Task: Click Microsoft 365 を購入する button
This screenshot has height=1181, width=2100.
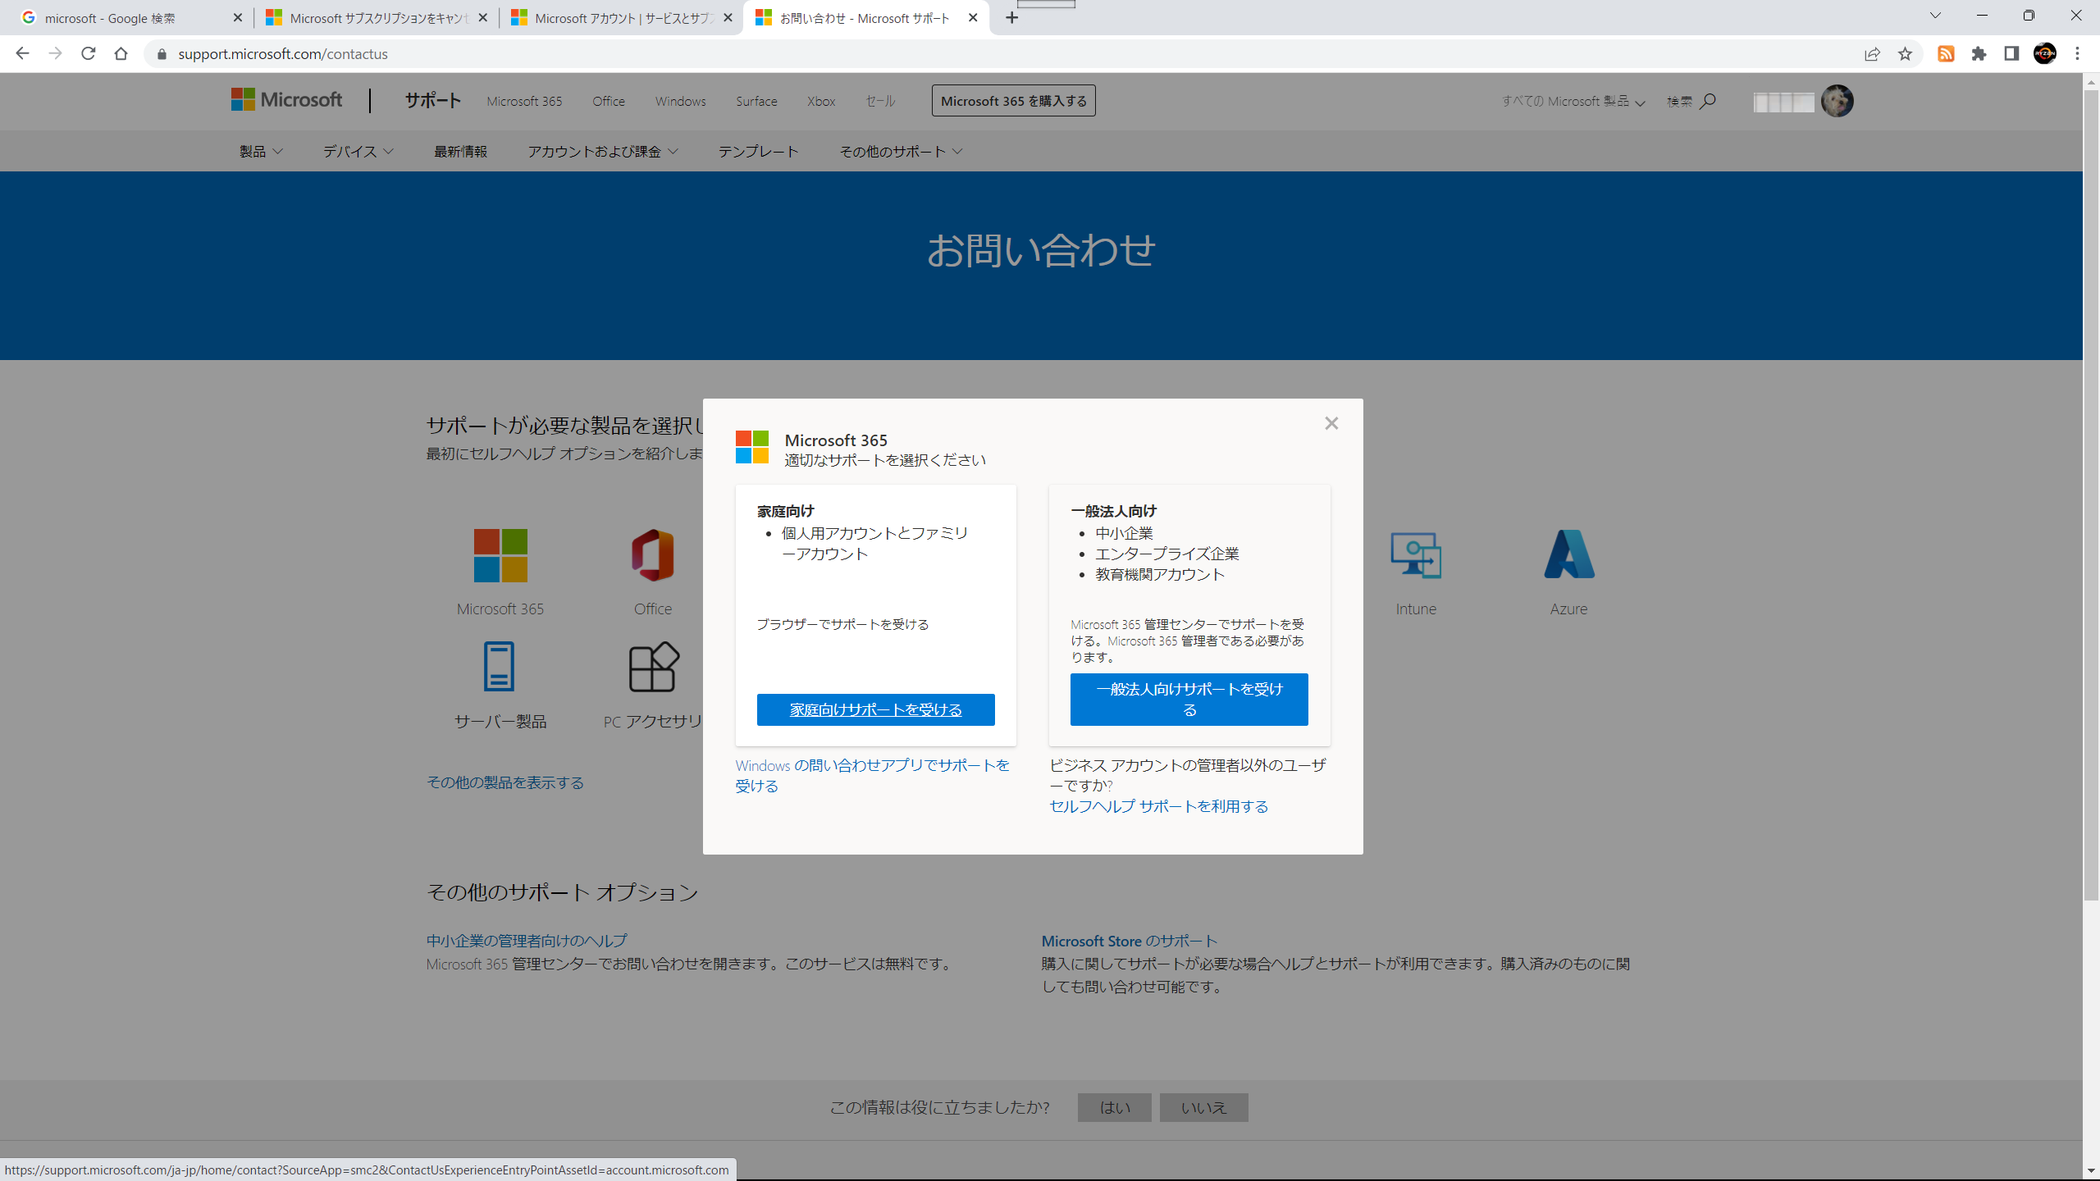Action: 1013,100
